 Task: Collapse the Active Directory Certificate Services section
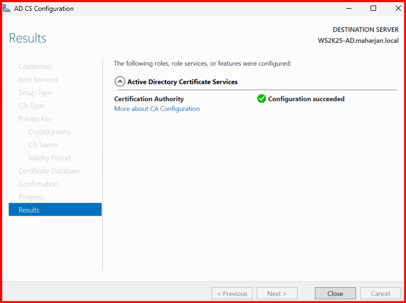coord(120,82)
